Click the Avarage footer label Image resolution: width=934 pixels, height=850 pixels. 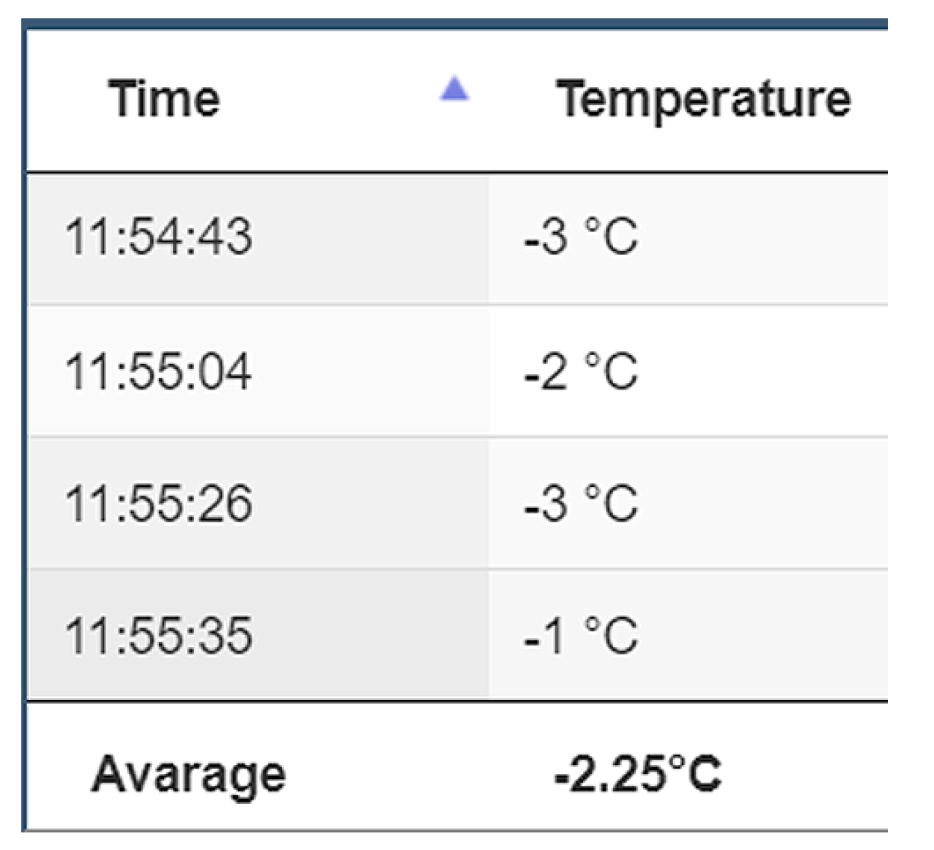point(188,775)
